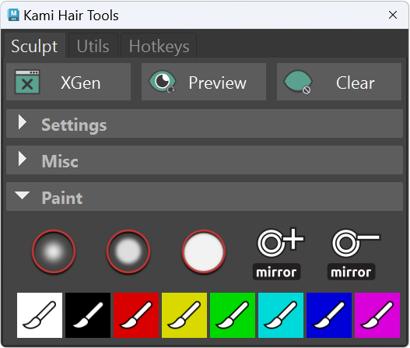Viewport: 410px width, 348px height.
Task: Switch to the Utils tab
Action: click(x=93, y=46)
